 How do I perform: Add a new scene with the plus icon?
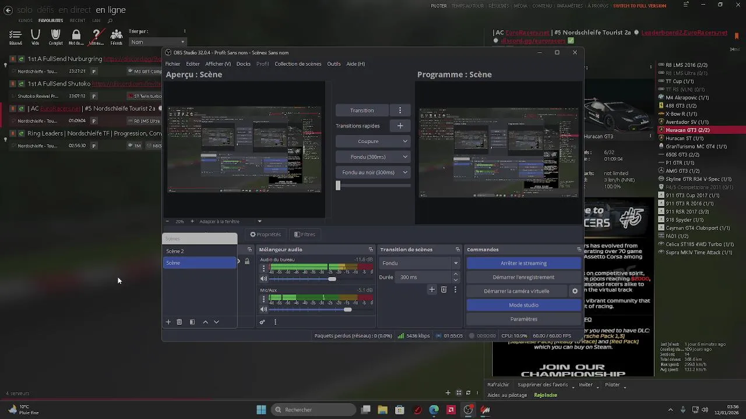click(168, 322)
